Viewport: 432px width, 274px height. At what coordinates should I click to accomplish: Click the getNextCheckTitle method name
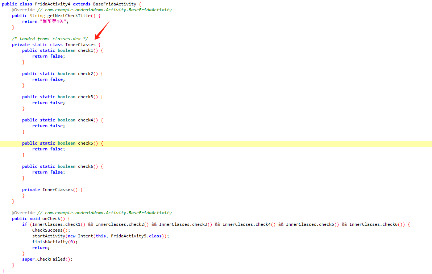(x=69, y=16)
